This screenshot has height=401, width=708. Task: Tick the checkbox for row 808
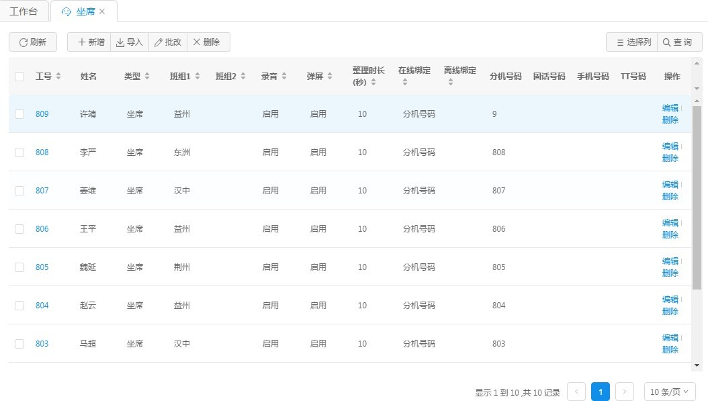[19, 152]
